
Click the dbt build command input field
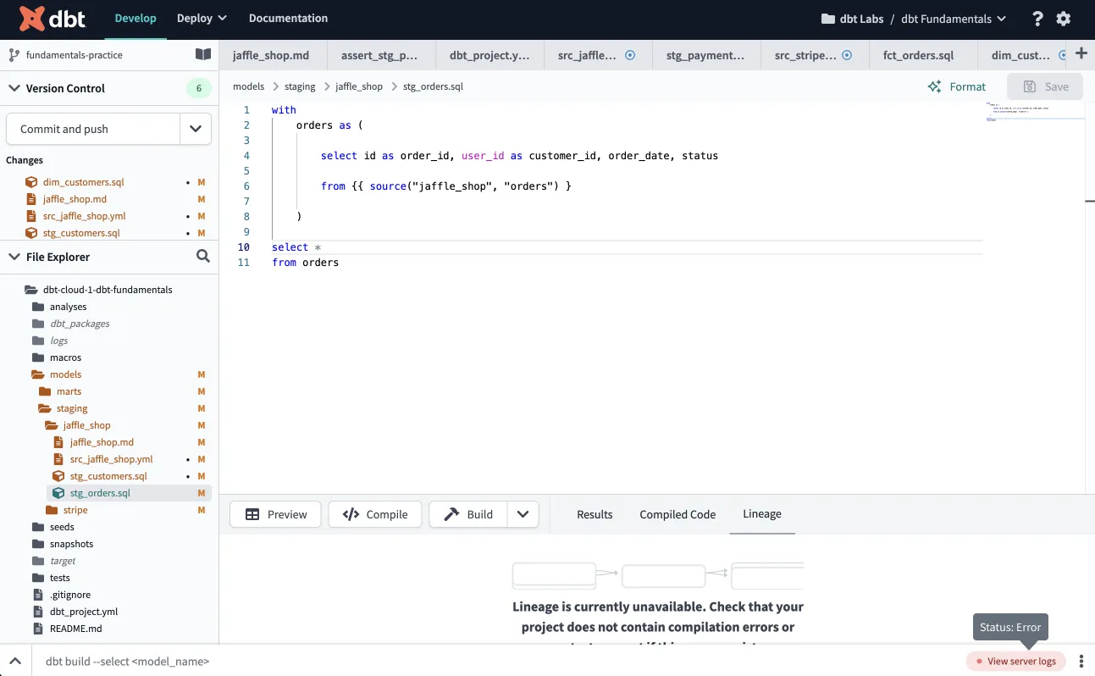pos(500,661)
